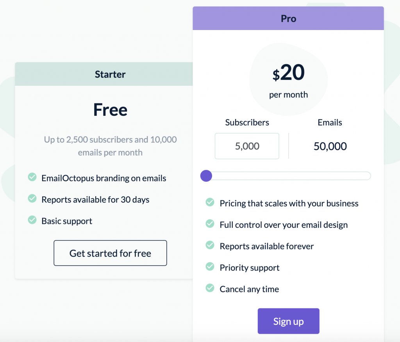This screenshot has width=400, height=342.
Task: Click the $20 per month price badge
Action: click(x=288, y=80)
